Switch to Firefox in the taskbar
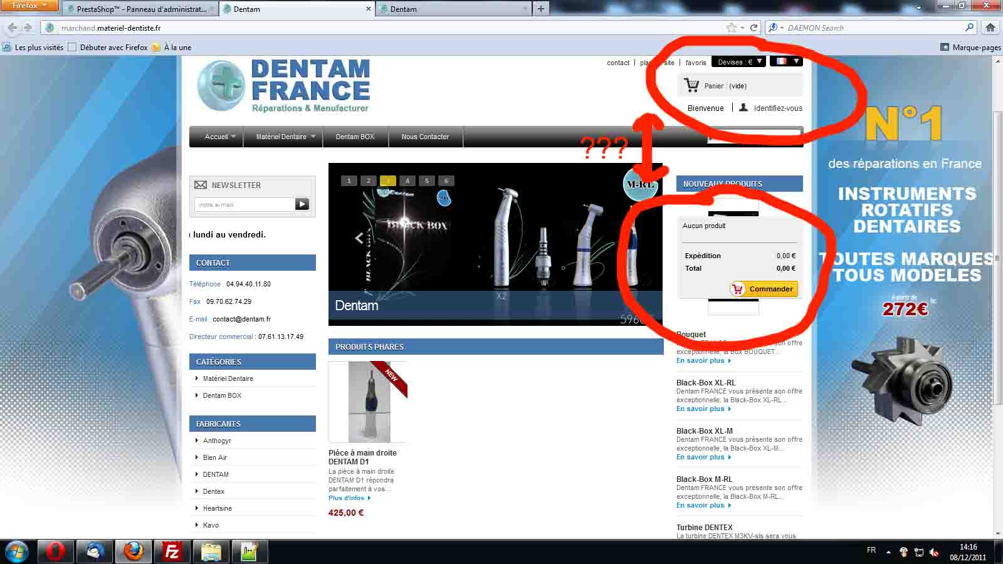This screenshot has height=564, width=1003. pos(133,551)
